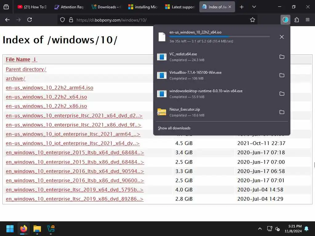Open Nezur_Executor.zip download entry
The image size is (315, 236).
point(215,112)
